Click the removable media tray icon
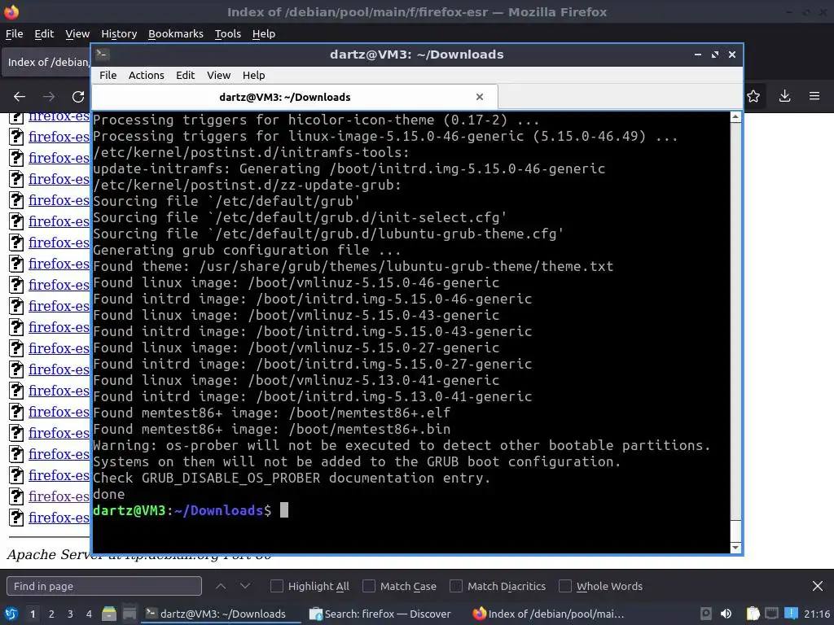Screen dimensions: 834x625 (x=706, y=614)
